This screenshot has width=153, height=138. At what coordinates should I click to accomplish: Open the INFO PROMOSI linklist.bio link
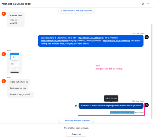click(54, 41)
